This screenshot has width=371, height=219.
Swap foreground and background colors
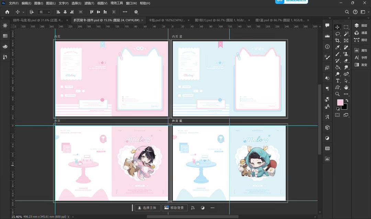pyautogui.click(x=347, y=100)
